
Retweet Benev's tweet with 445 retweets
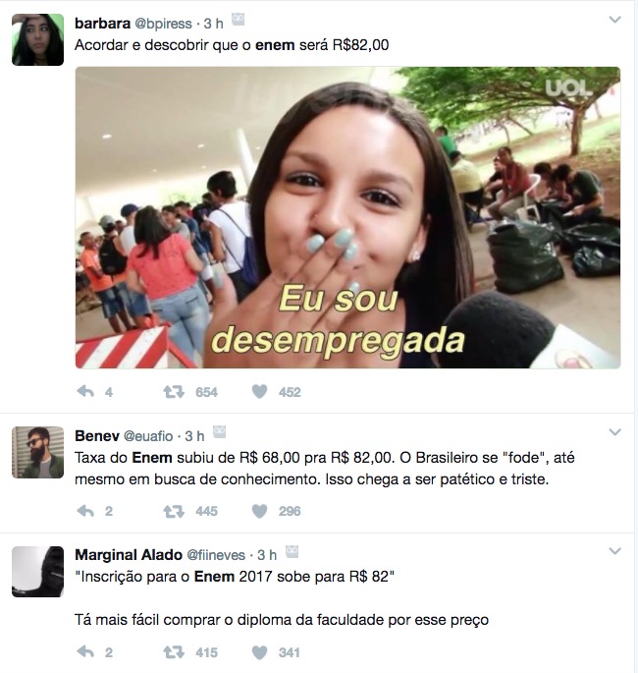pos(174,511)
